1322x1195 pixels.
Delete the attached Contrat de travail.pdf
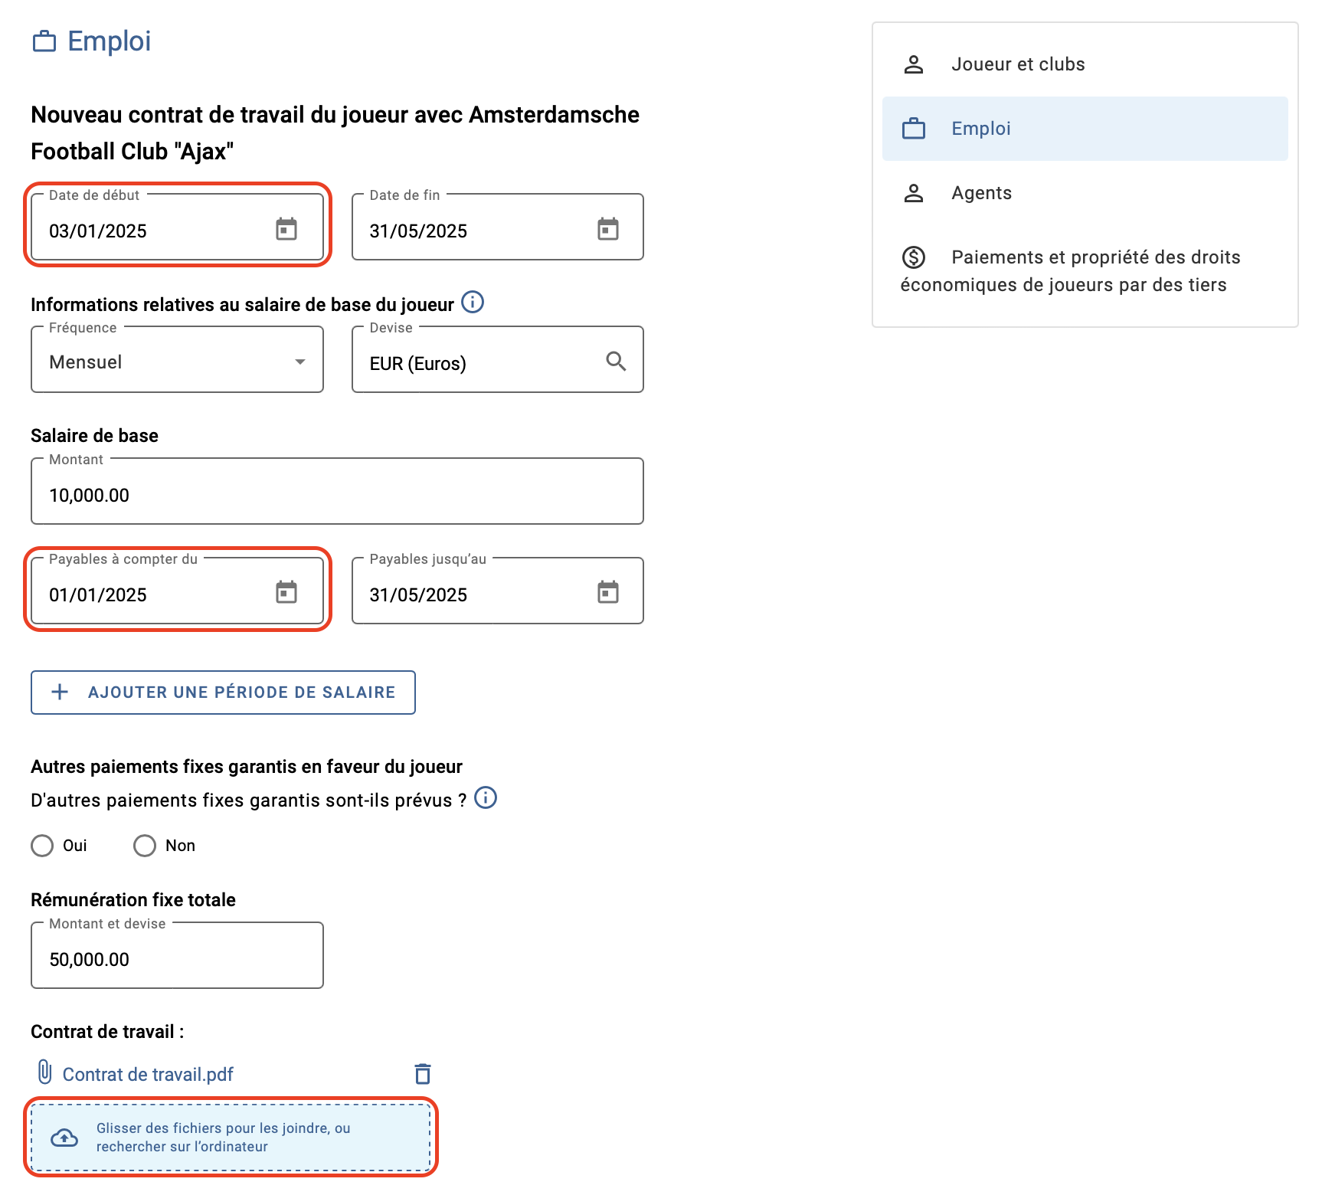(x=423, y=1074)
